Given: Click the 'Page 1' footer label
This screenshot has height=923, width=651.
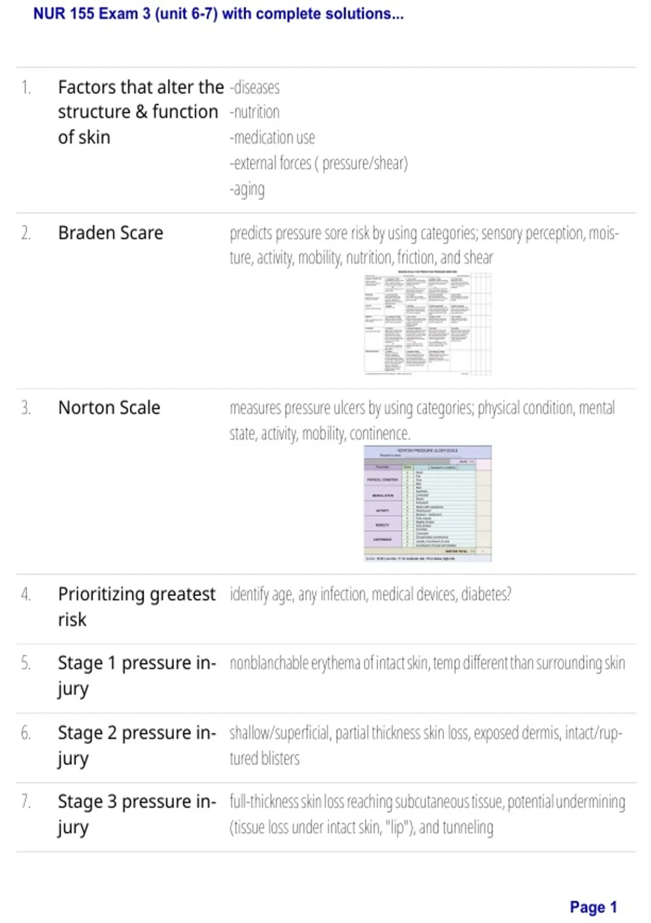Looking at the screenshot, I should tap(593, 907).
